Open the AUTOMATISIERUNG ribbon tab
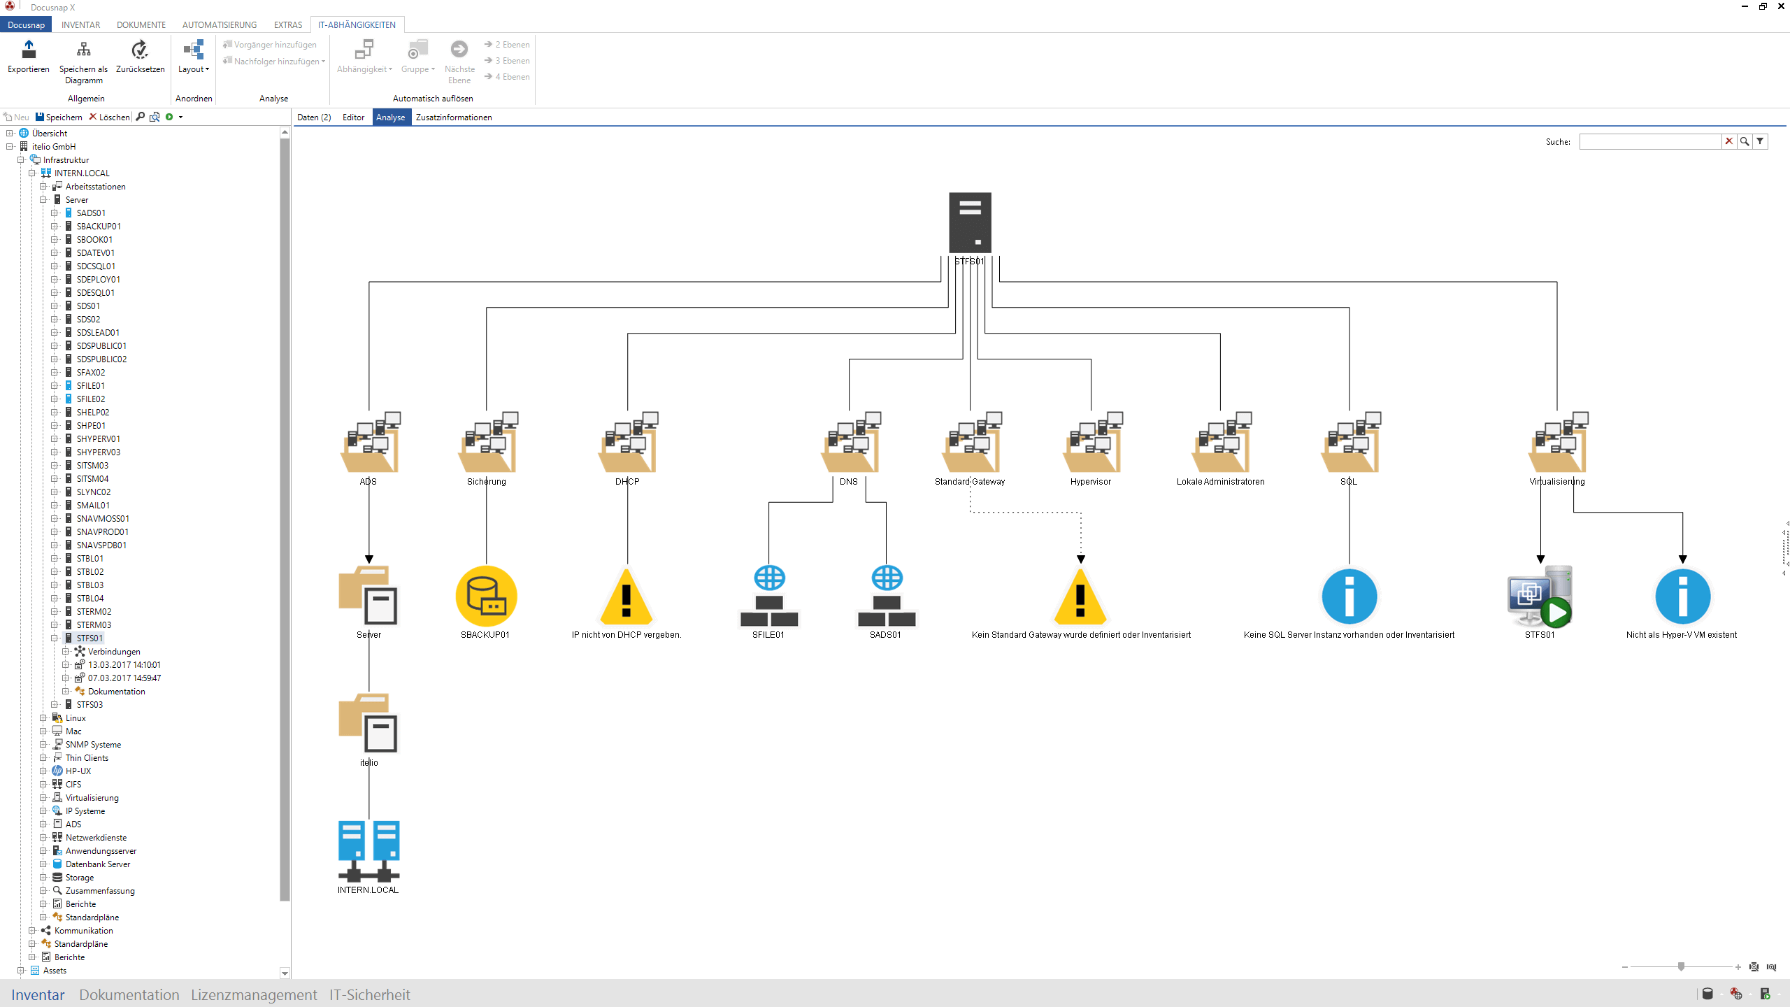The width and height of the screenshot is (1790, 1007). [x=220, y=24]
